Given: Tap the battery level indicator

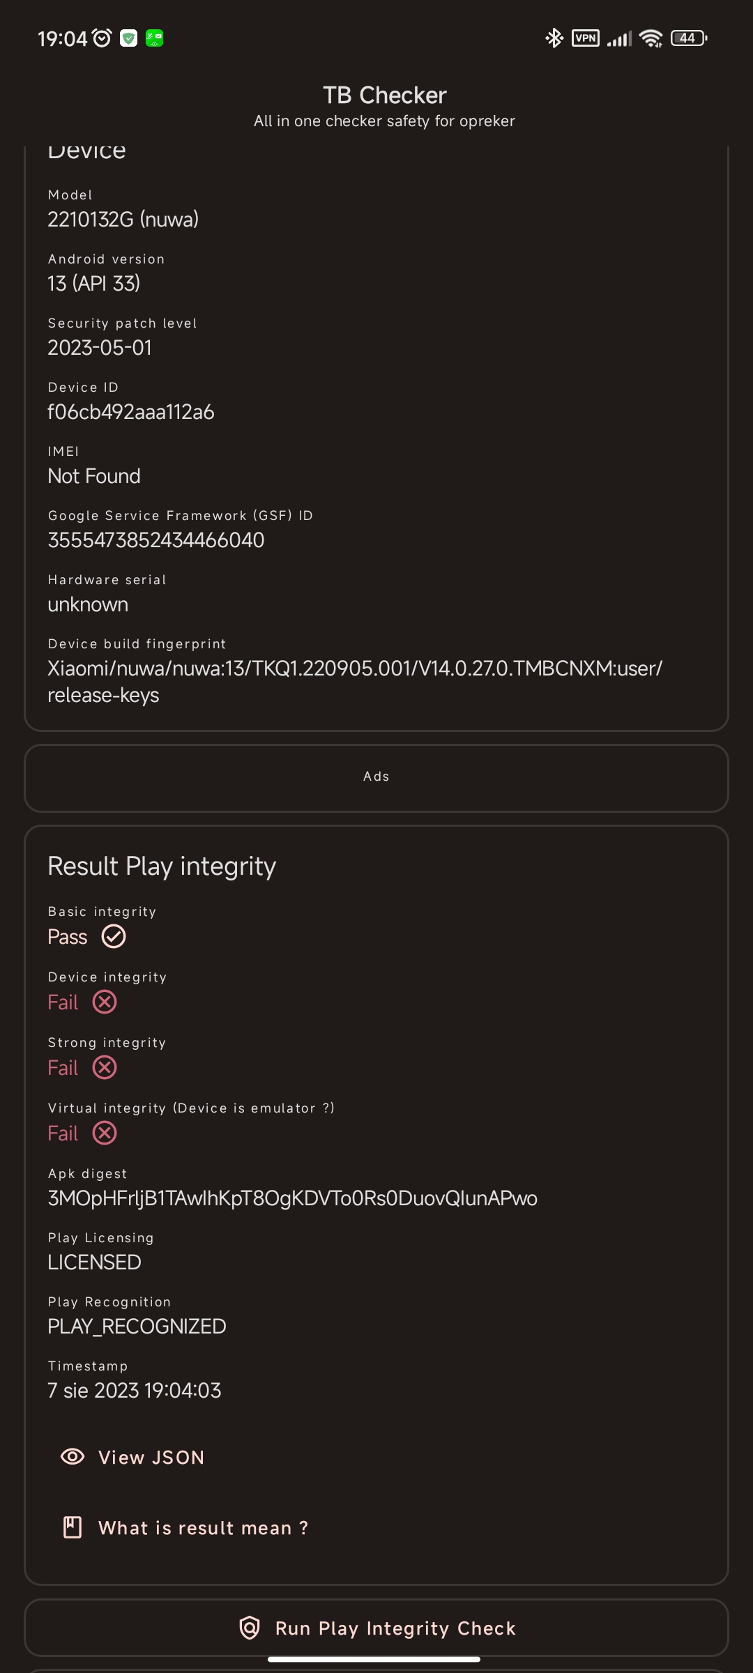Looking at the screenshot, I should [x=689, y=38].
